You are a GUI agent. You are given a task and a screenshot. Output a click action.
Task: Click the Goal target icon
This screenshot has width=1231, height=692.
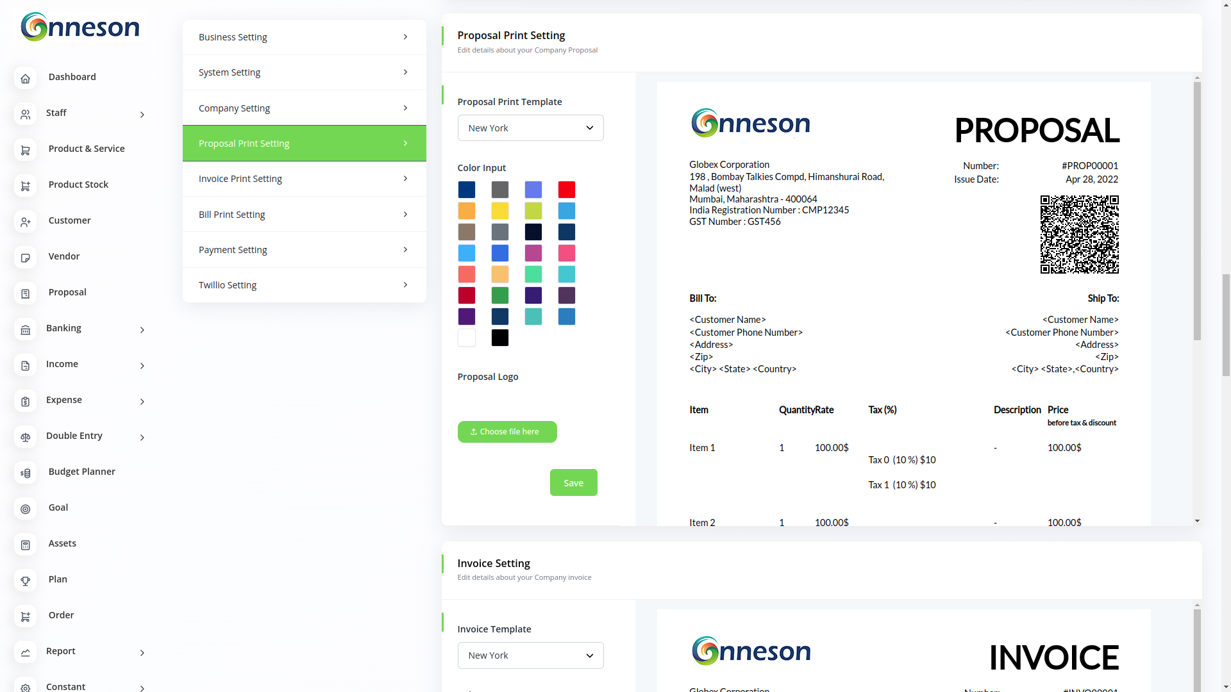[25, 509]
